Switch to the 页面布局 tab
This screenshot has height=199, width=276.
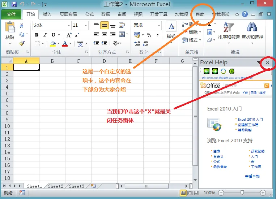(x=68, y=14)
